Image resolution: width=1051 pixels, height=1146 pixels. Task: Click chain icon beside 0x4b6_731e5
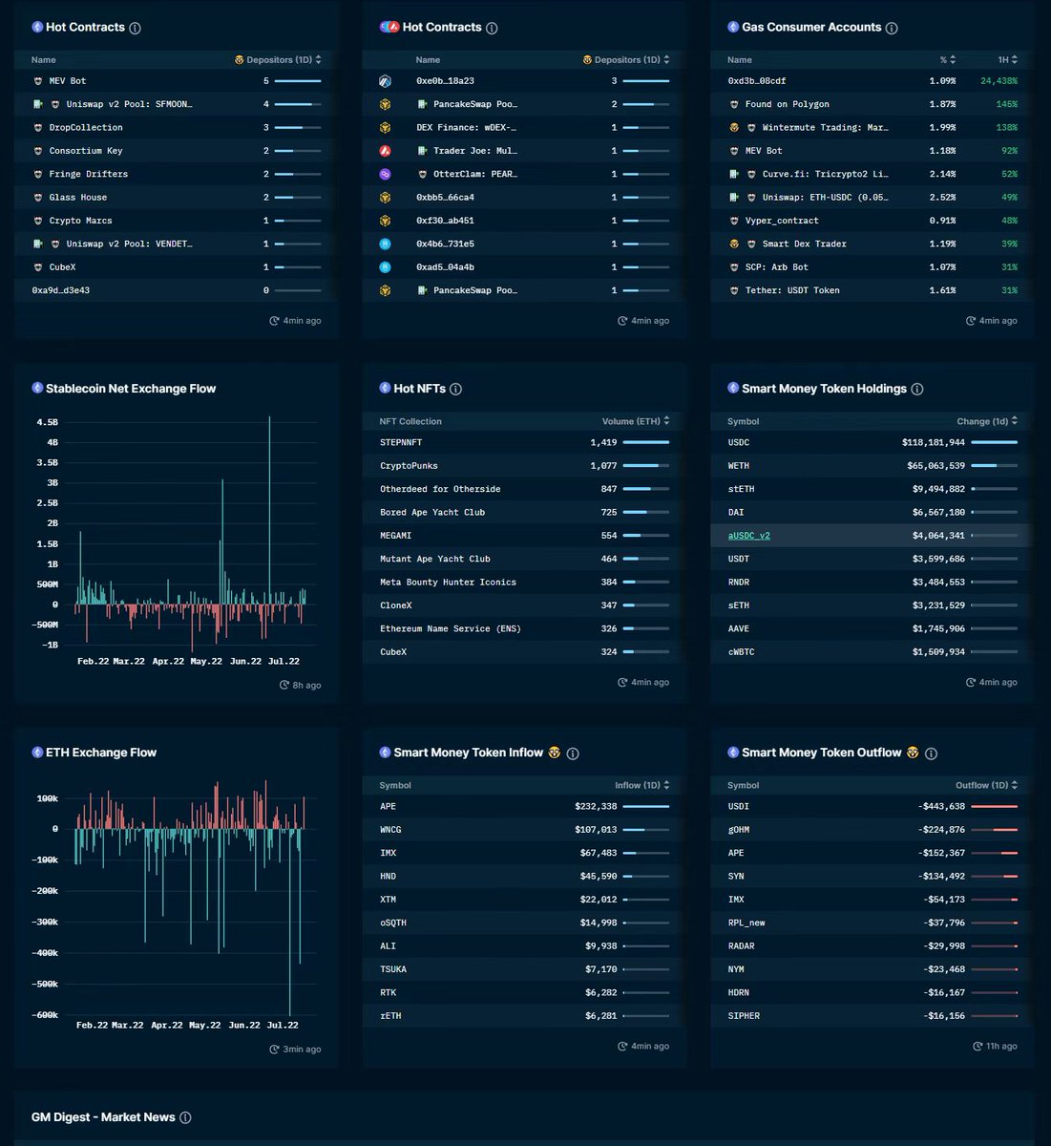[x=386, y=244]
